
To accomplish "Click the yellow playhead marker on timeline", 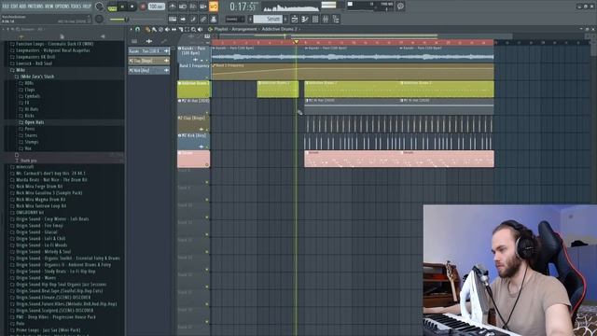I will (297, 42).
